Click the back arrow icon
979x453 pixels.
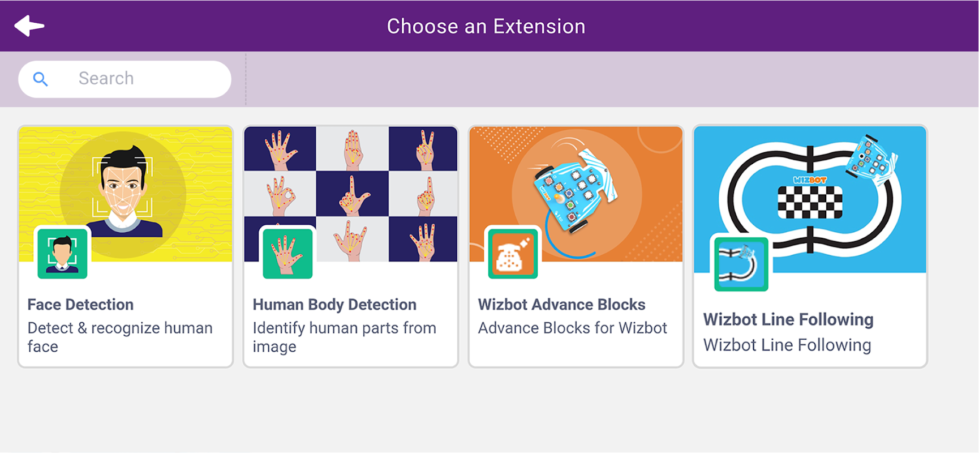coord(29,26)
